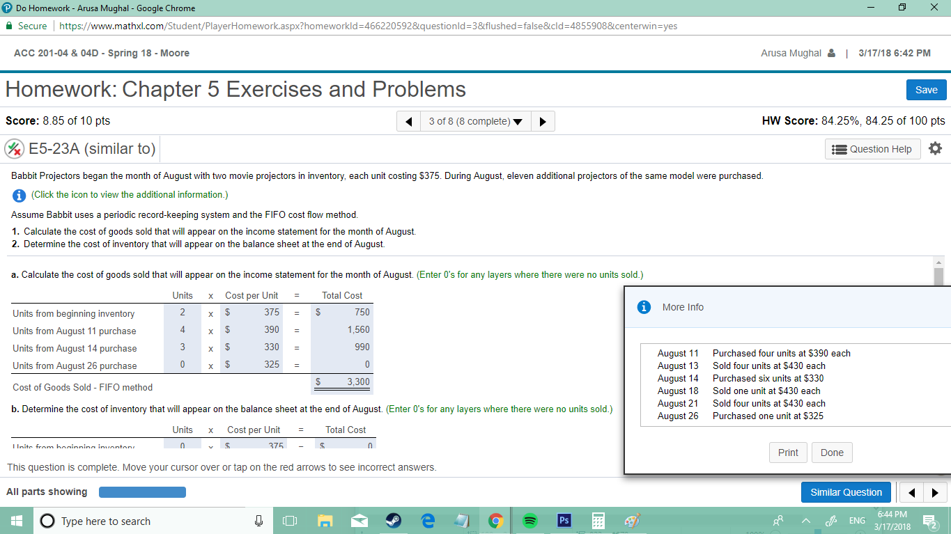Viewport: 951px width, 534px height.
Task: Open the notepad-style app icon in taskbar
Action: coord(461,521)
